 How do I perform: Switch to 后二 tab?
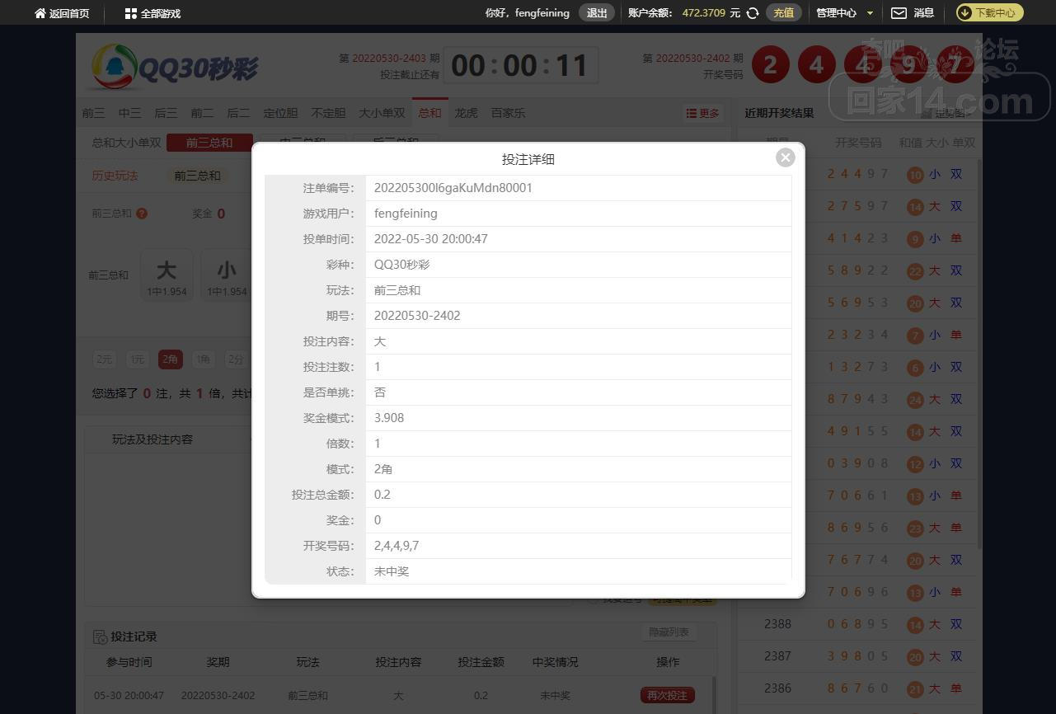(238, 113)
